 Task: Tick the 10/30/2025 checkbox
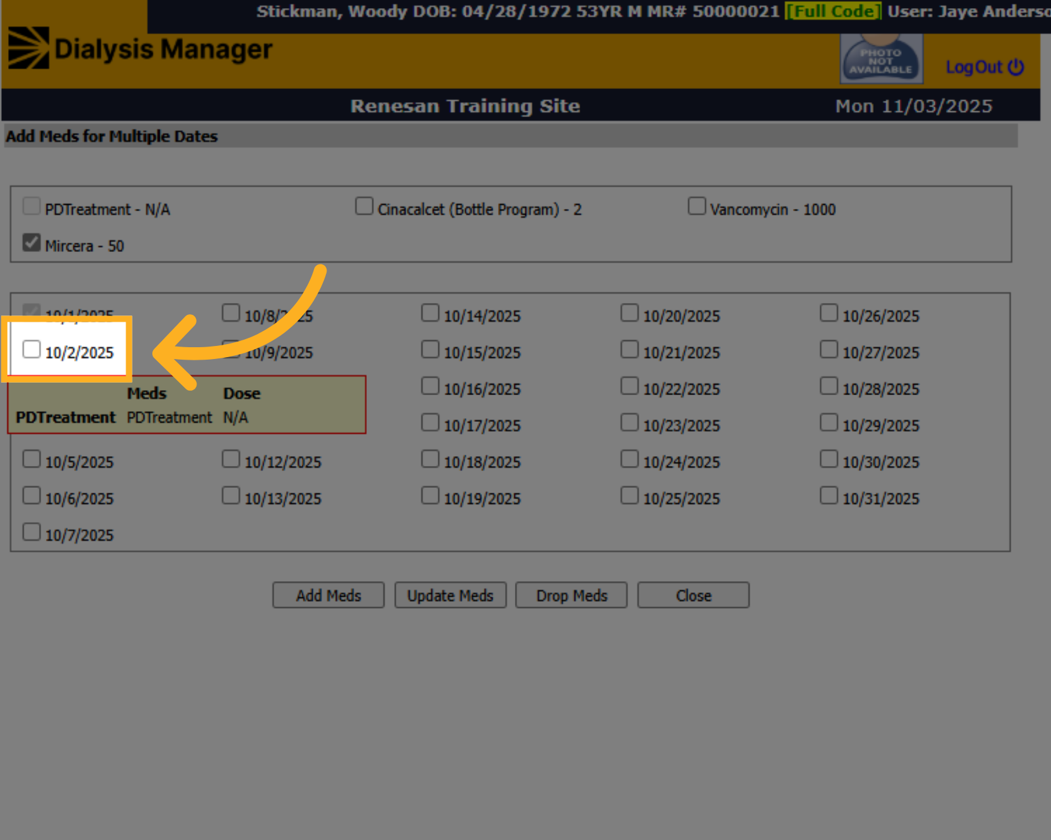tap(828, 459)
